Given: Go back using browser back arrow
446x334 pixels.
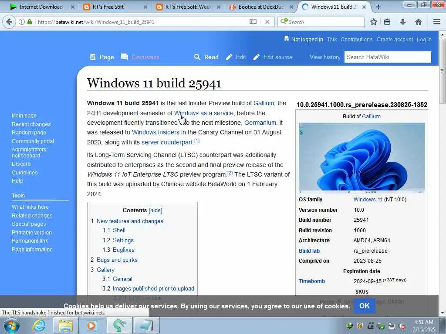Looking at the screenshot, I should pyautogui.click(x=9, y=22).
